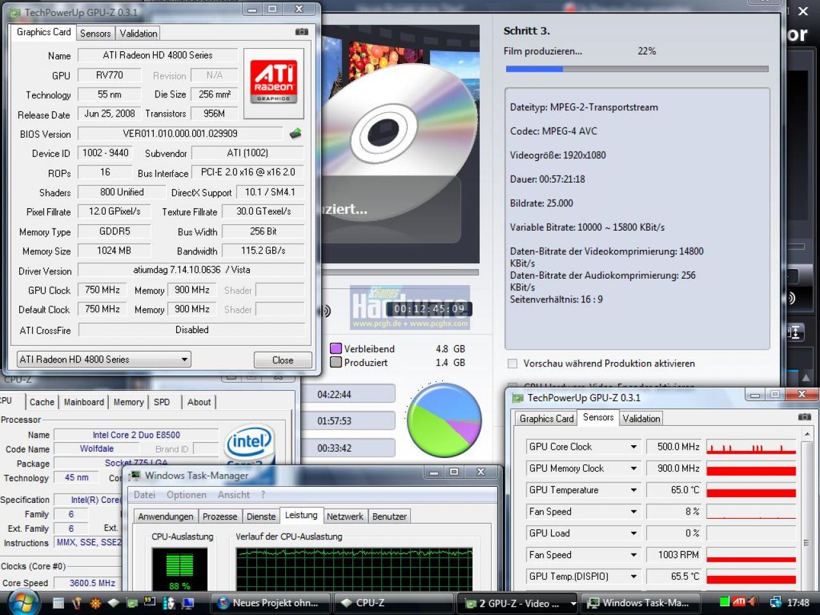This screenshot has width=820, height=615.
Task: Click the GPU Core Clock 500.0 MHz value field
Action: point(674,447)
